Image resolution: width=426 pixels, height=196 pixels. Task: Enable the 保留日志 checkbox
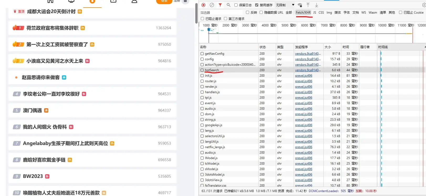pyautogui.click(x=236, y=5)
